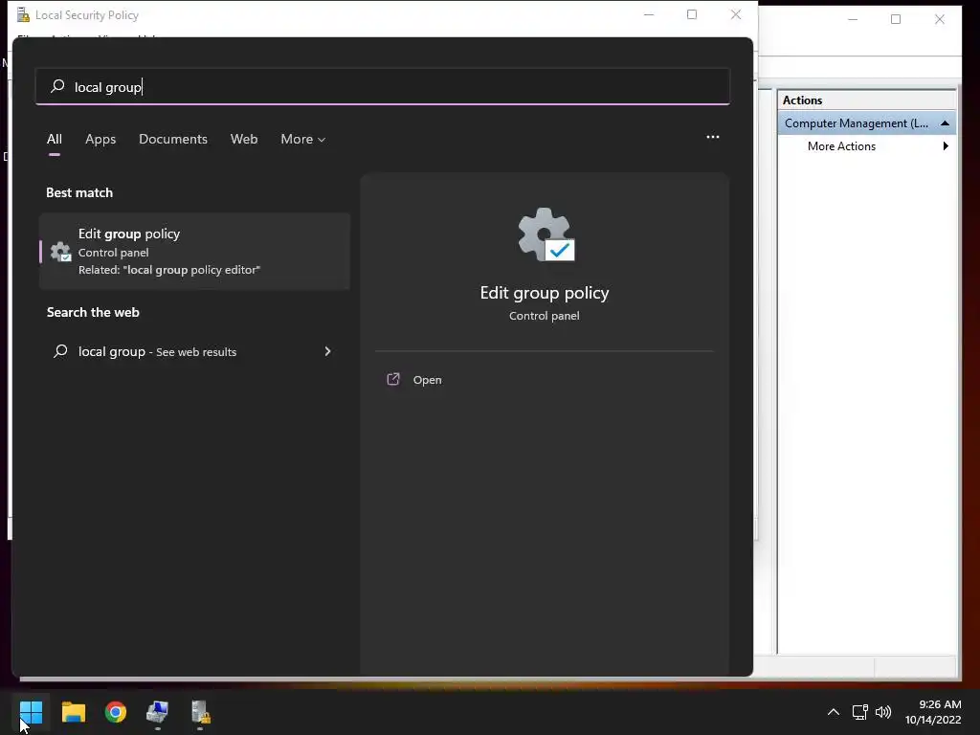
Task: Collapse the Computer Management actions section
Action: click(945, 123)
